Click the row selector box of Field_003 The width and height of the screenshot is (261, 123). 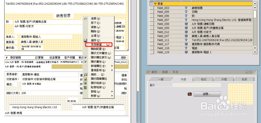[151, 8]
